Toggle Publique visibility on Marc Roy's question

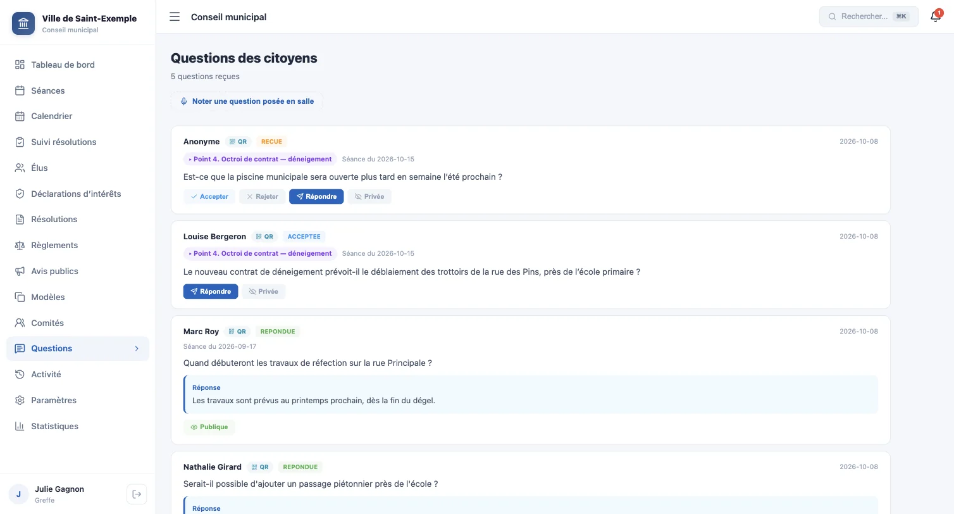pos(209,427)
